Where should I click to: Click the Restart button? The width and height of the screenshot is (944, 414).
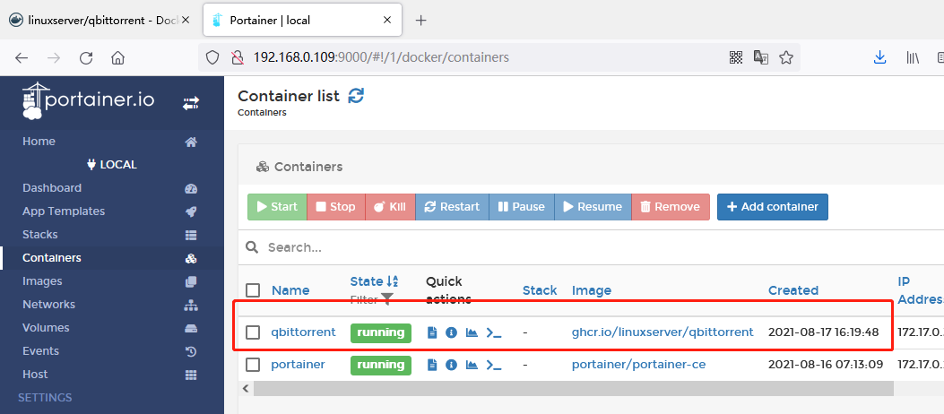(x=452, y=206)
